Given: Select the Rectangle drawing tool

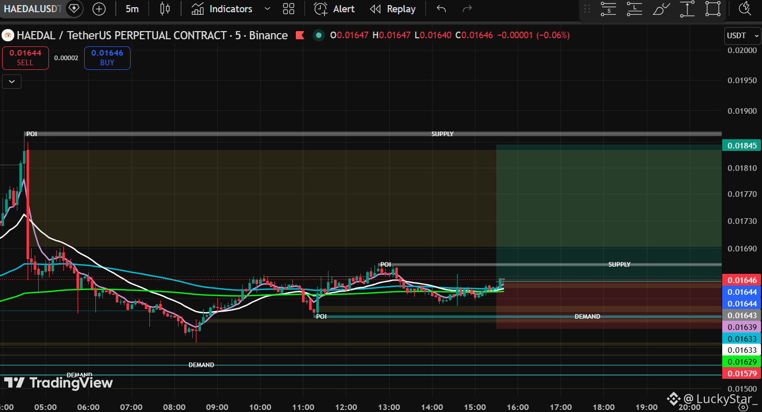Looking at the screenshot, I should pyautogui.click(x=713, y=9).
